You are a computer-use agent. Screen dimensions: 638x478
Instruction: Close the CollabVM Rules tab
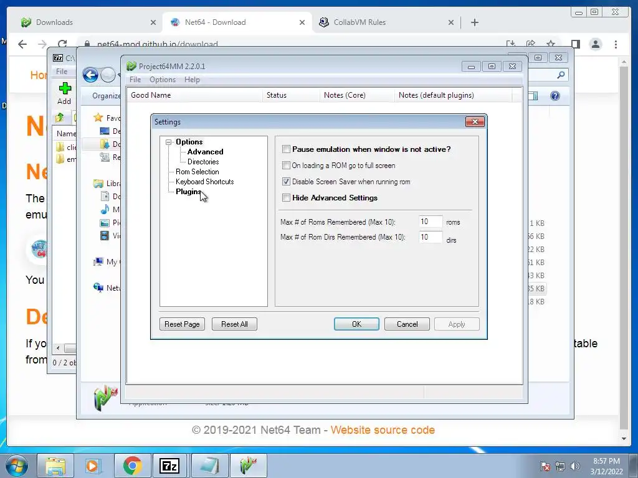click(451, 22)
